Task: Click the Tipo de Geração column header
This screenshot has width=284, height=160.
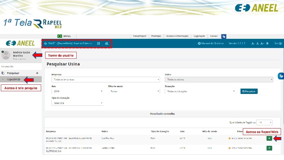Action: (160, 131)
